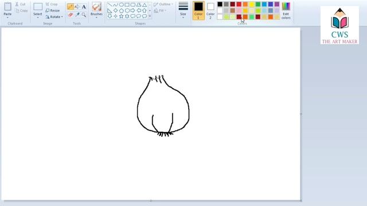Image resolution: width=367 pixels, height=206 pixels.
Task: Activate the Color 2 background selector
Action: (210, 10)
